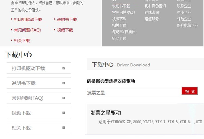
Task: Click 医疗电信企业 in the gray footer
Action: (188, 26)
